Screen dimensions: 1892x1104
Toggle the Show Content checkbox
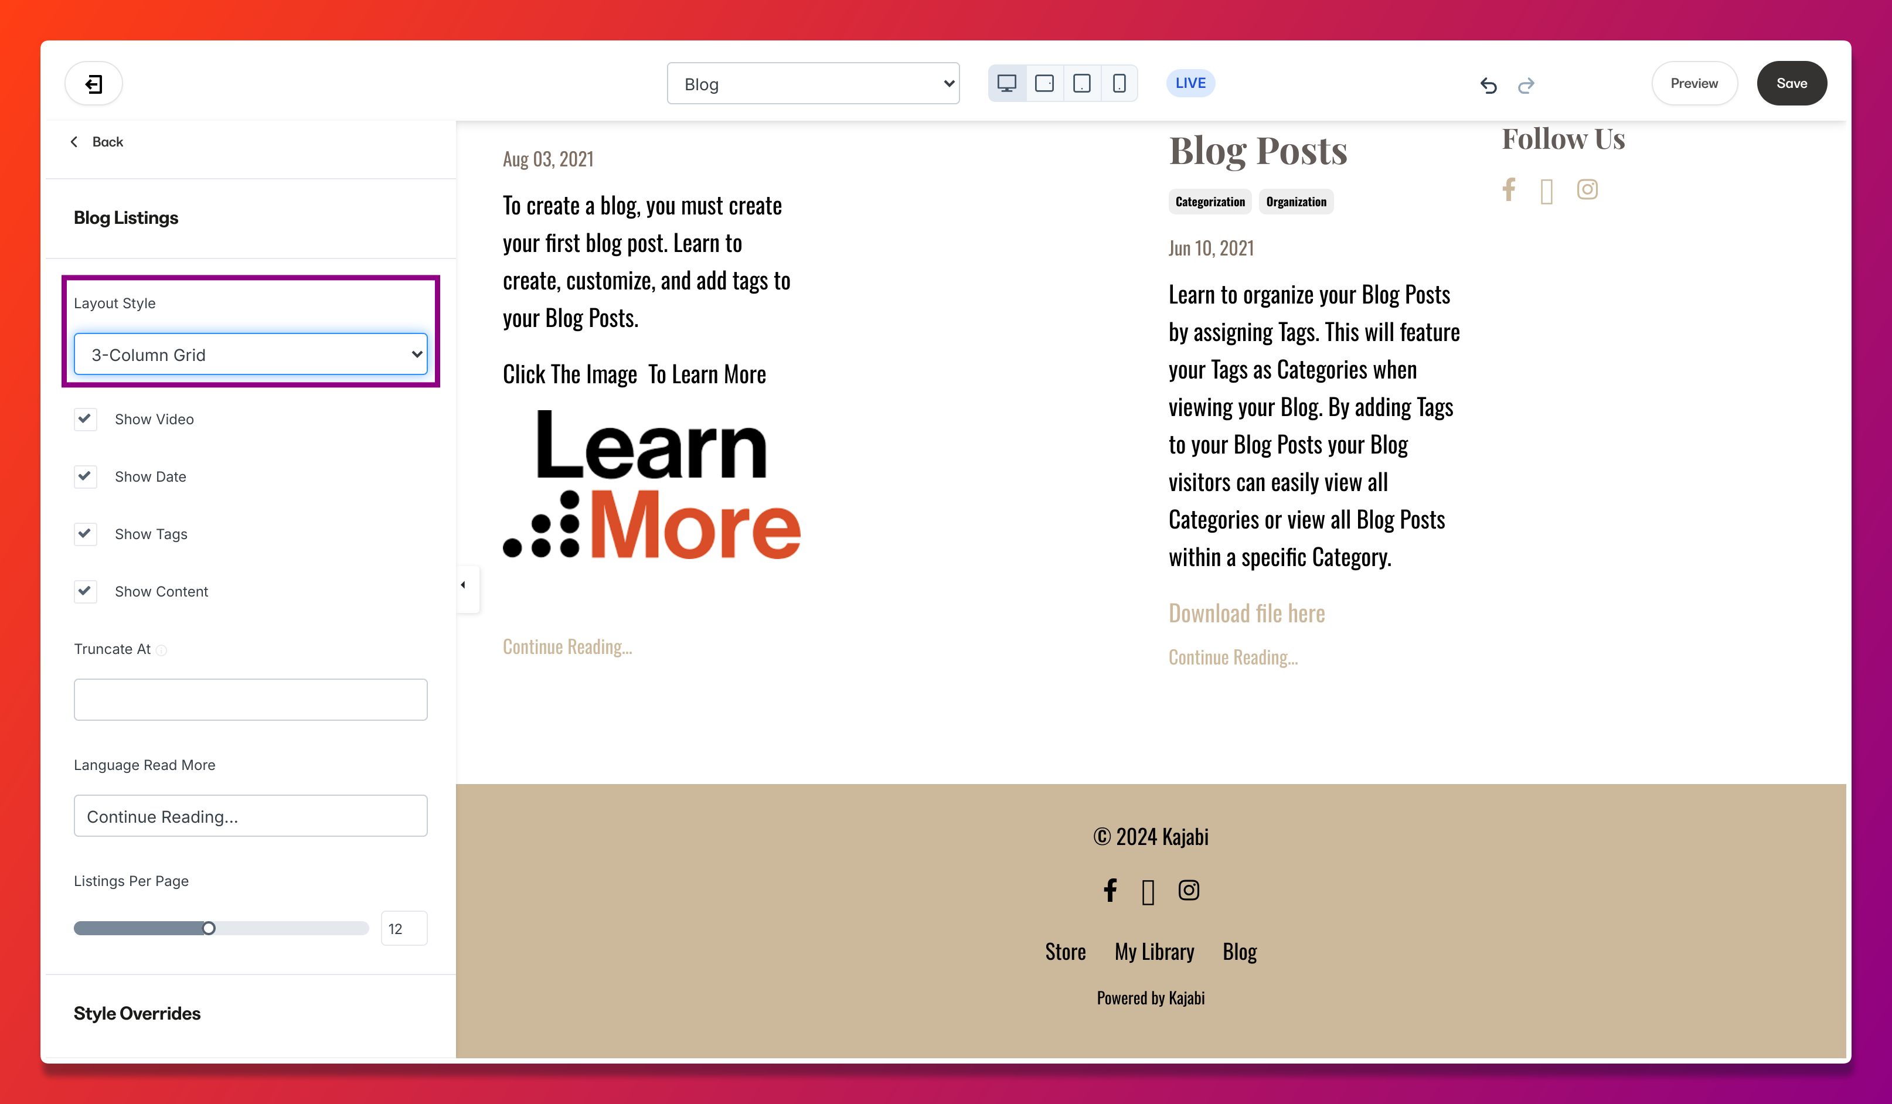(86, 592)
